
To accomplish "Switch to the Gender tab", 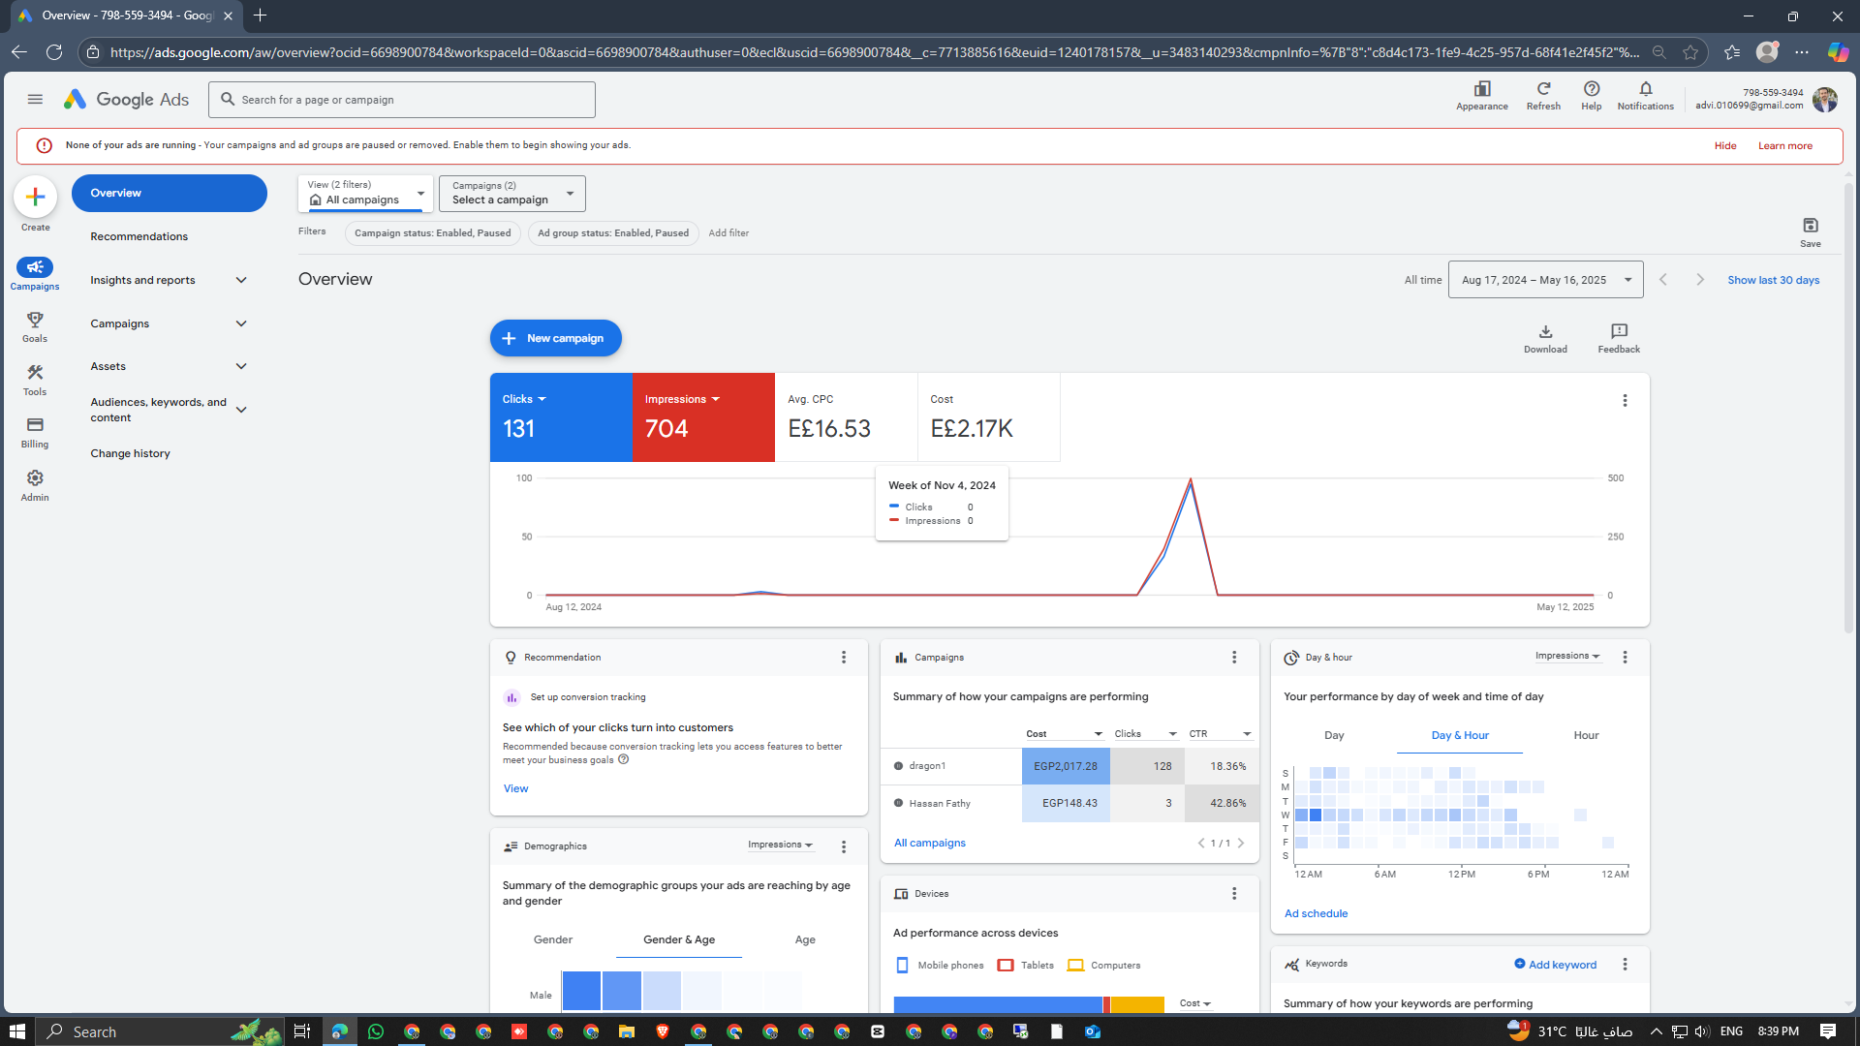I will [x=552, y=939].
